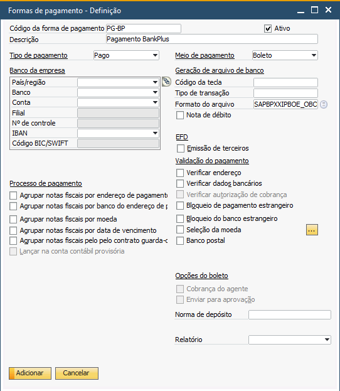Click the Meio de pagamento label
The width and height of the screenshot is (340, 391).
pos(205,55)
